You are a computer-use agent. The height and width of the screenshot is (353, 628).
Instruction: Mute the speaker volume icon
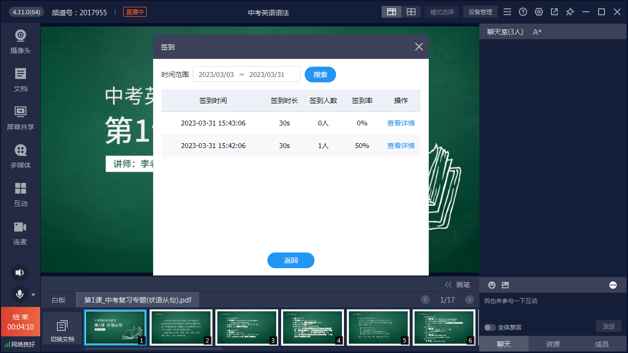pos(20,273)
